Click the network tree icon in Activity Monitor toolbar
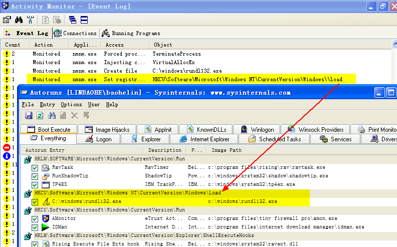The height and width of the screenshot is (247, 397). click(30, 20)
